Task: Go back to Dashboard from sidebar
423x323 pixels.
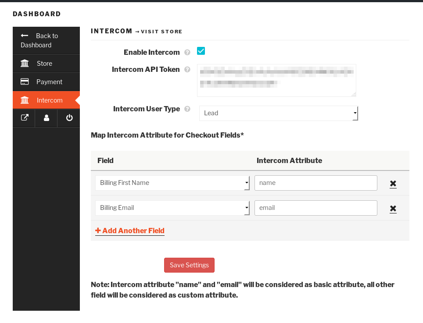Action: pos(46,40)
